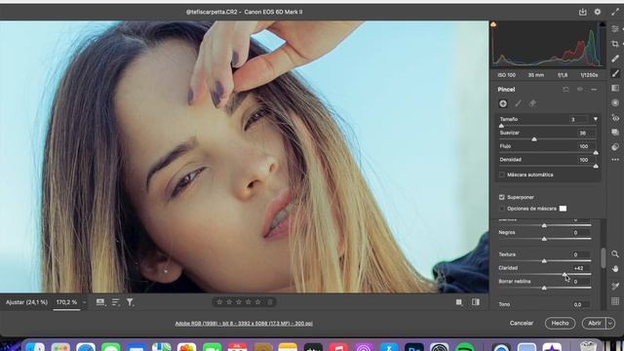This screenshot has width=624, height=351.
Task: Open workflow options Adobe RGB link
Action: point(244,323)
